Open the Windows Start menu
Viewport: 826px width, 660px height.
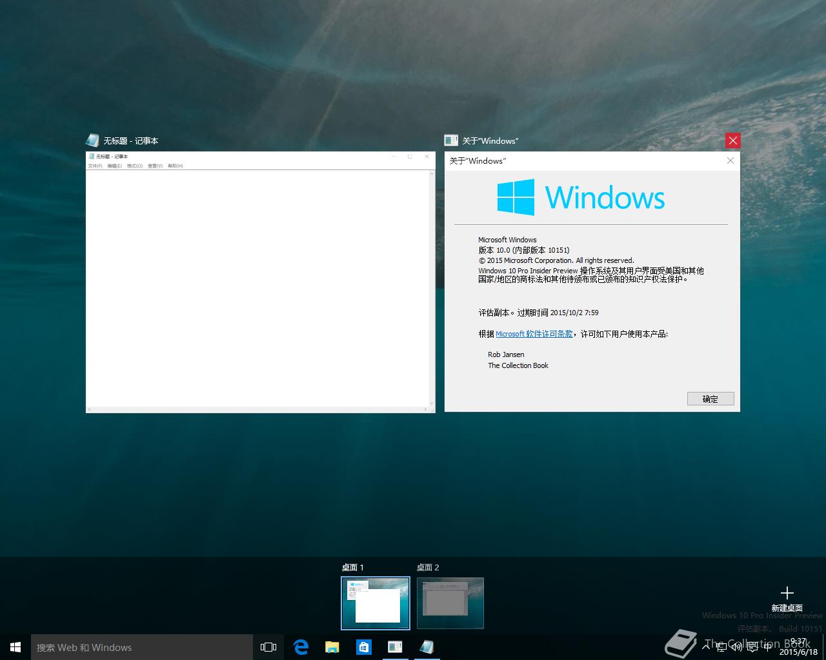click(x=15, y=647)
